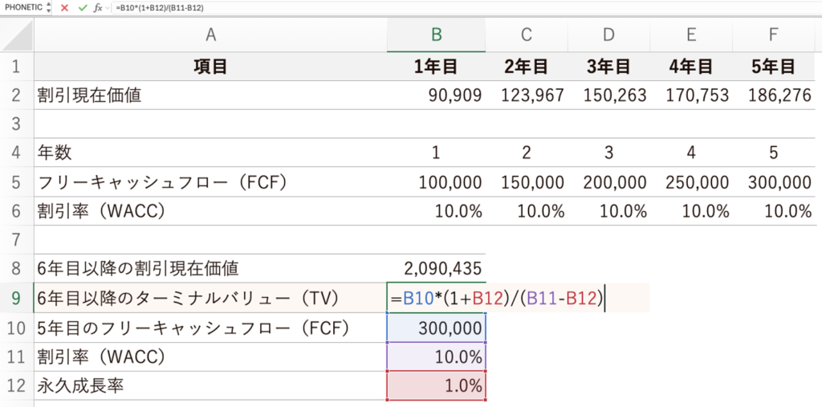The image size is (822, 407).
Task: Open the fx Insert Function dialog
Action: click(97, 7)
